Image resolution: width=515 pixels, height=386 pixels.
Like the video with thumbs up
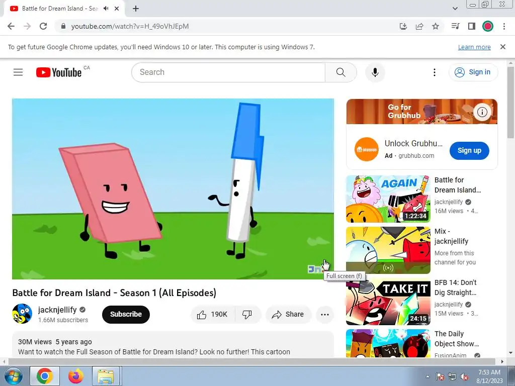213,315
